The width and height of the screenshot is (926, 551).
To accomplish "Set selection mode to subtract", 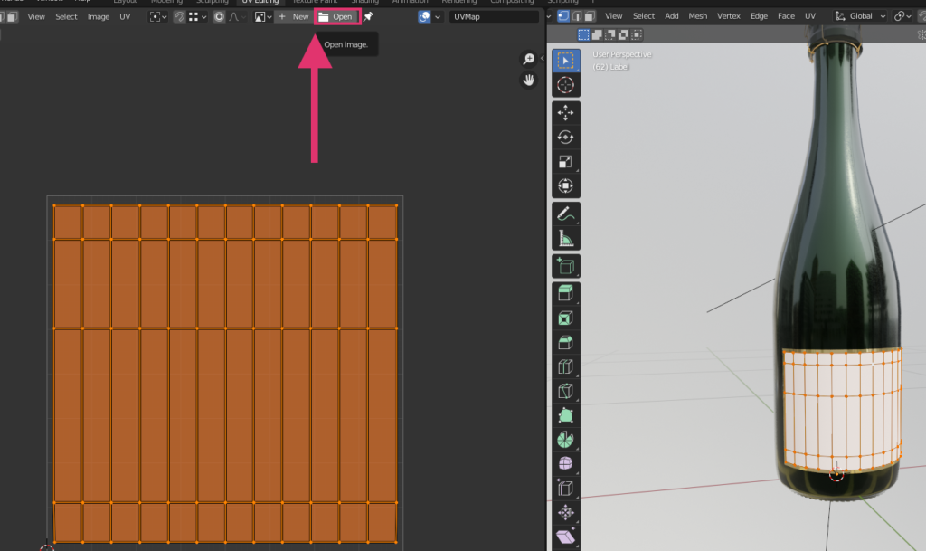I will click(x=610, y=35).
